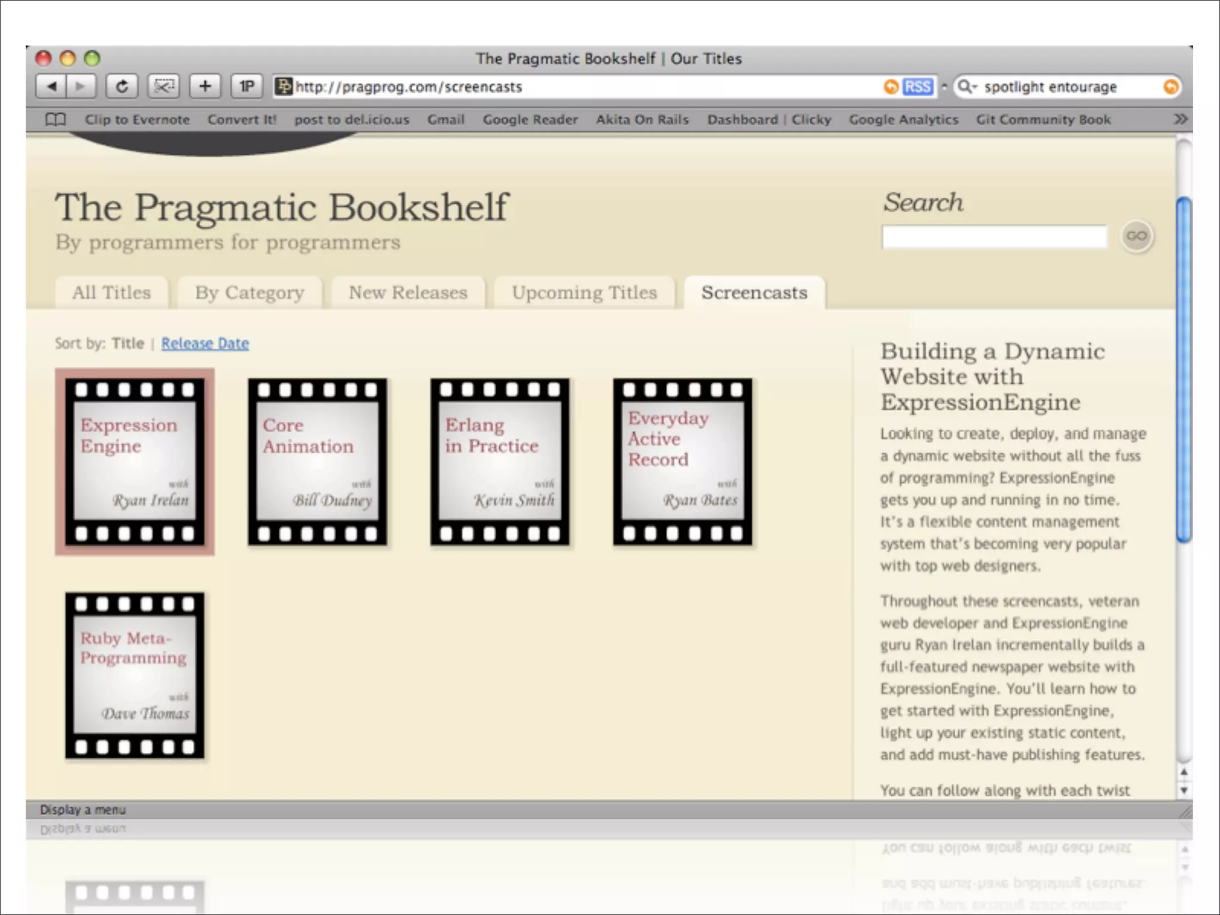Open the Google Reader bookmark
1220x915 pixels.
click(530, 119)
